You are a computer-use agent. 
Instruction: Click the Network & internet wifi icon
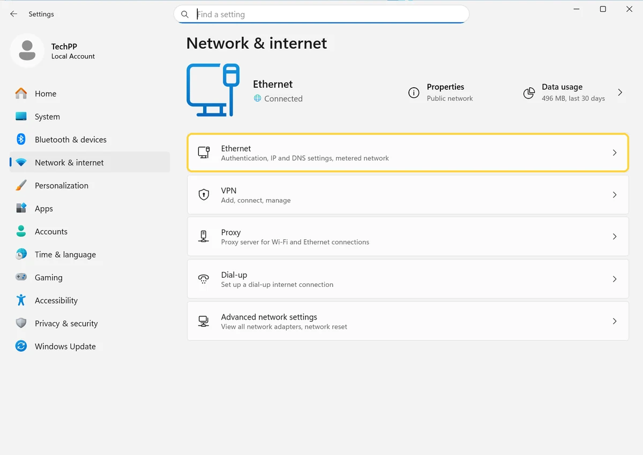click(x=21, y=162)
